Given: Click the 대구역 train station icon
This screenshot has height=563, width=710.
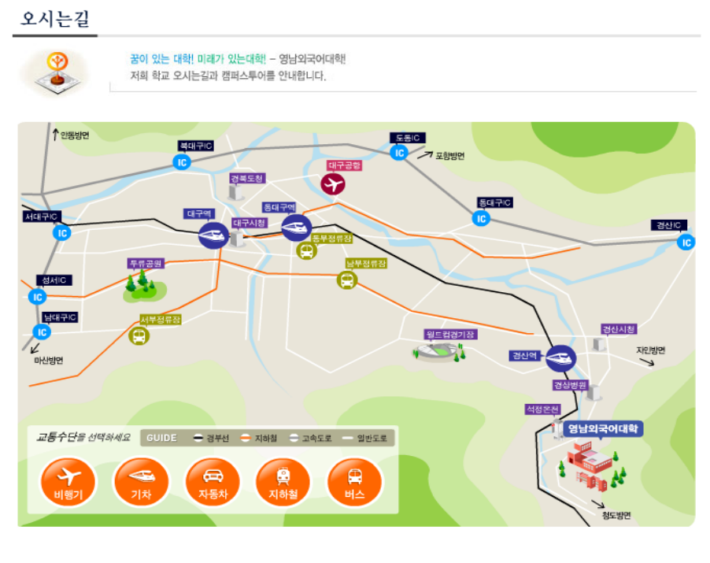Looking at the screenshot, I should click(x=213, y=235).
